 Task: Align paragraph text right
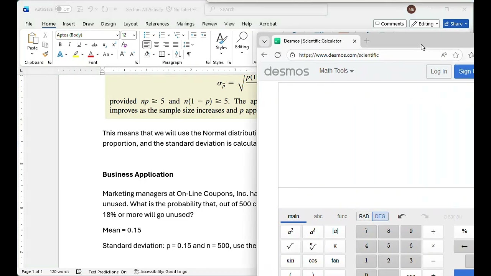(166, 44)
